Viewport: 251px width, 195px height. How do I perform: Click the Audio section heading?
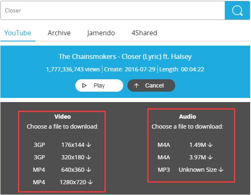point(187,117)
